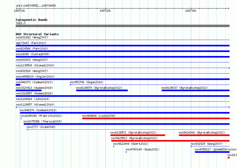Click the small red block under nsv613
Screen dimensions: 237x168
228,158
